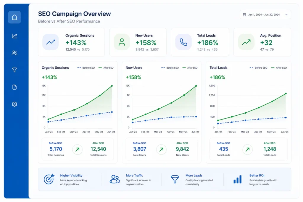Click the 12,540 vs 5,170 comparison text
303x202 pixels.
click(x=78, y=49)
